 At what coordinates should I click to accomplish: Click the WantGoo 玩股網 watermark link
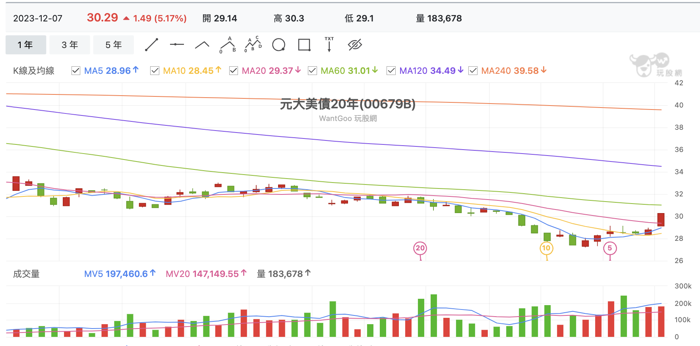pyautogui.click(x=348, y=118)
